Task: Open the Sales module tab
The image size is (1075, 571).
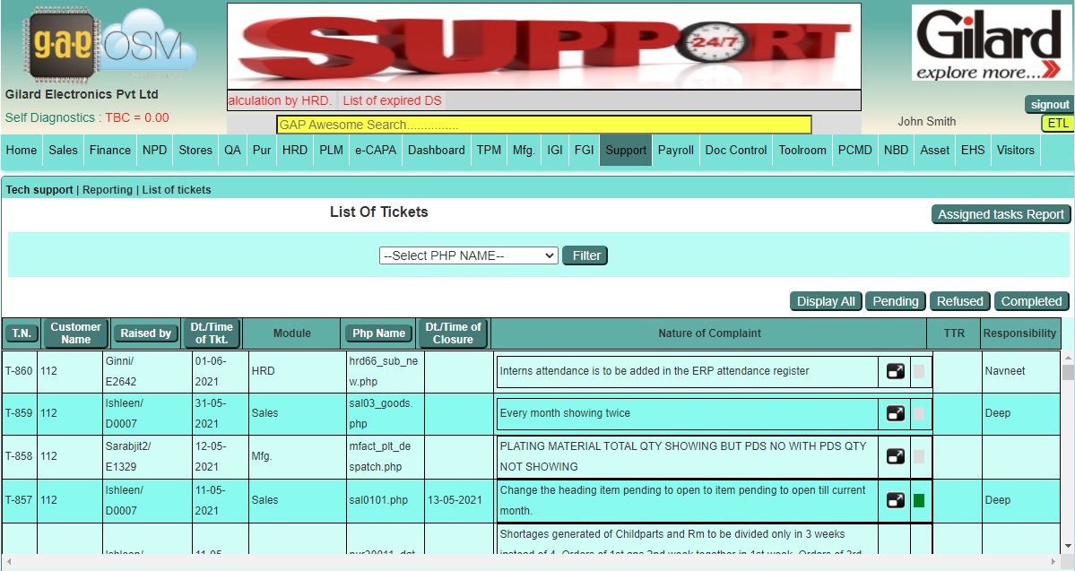Action: [63, 150]
